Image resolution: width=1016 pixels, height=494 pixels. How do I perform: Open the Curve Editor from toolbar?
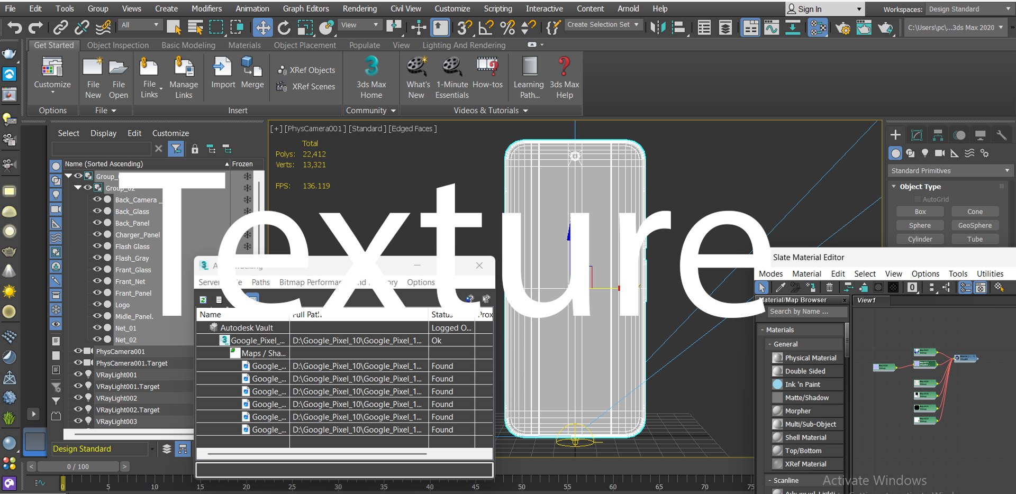[x=772, y=27]
